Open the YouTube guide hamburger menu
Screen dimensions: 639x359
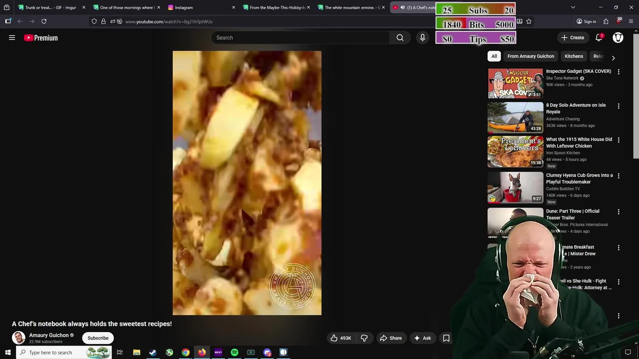pyautogui.click(x=12, y=38)
